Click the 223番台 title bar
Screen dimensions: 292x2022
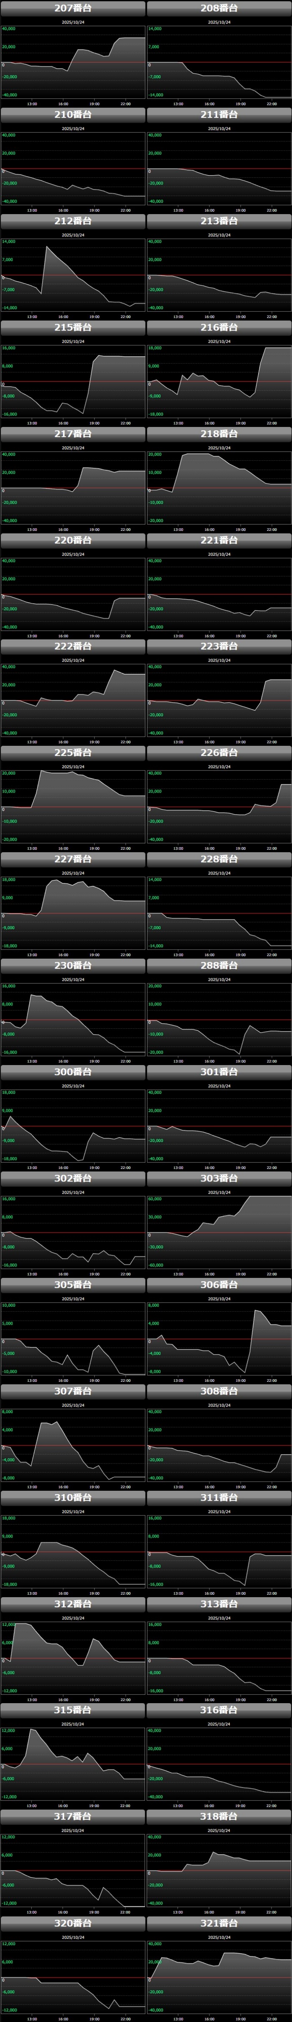(x=219, y=646)
